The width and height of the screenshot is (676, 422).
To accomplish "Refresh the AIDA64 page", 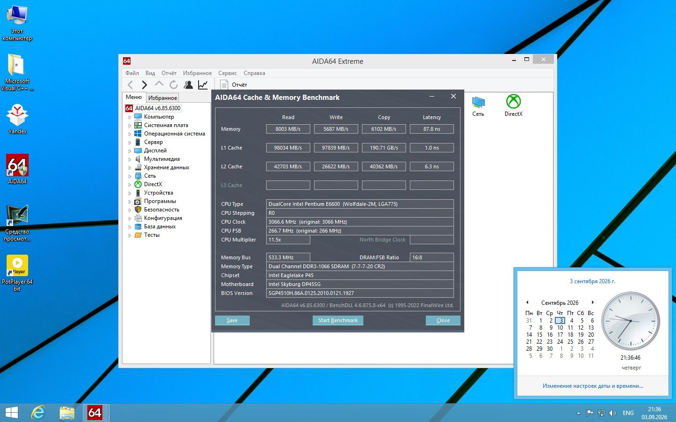I will pyautogui.click(x=174, y=85).
